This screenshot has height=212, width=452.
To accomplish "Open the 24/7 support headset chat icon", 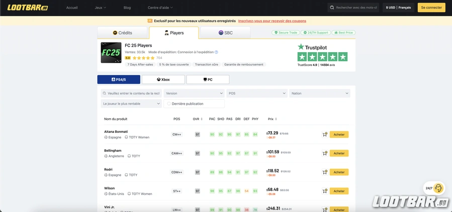I will [438, 188].
